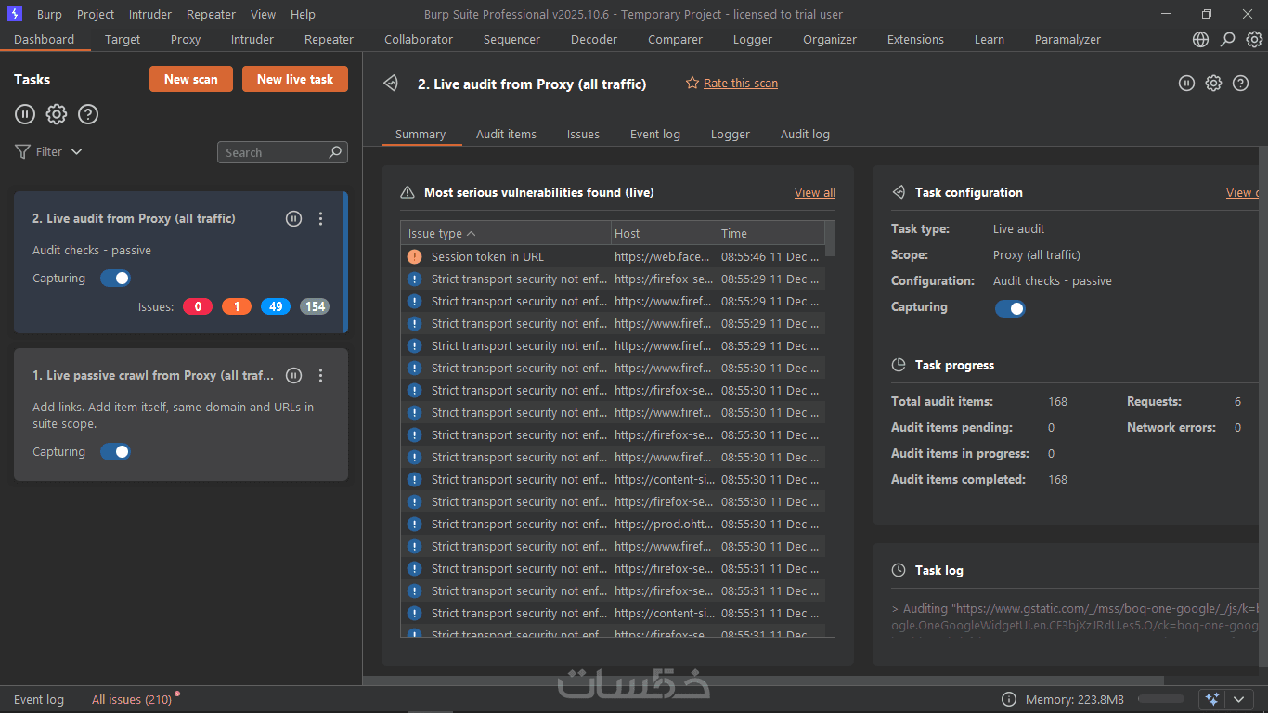The width and height of the screenshot is (1268, 713).
Task: Open the Issues sub-tab
Action: (583, 134)
